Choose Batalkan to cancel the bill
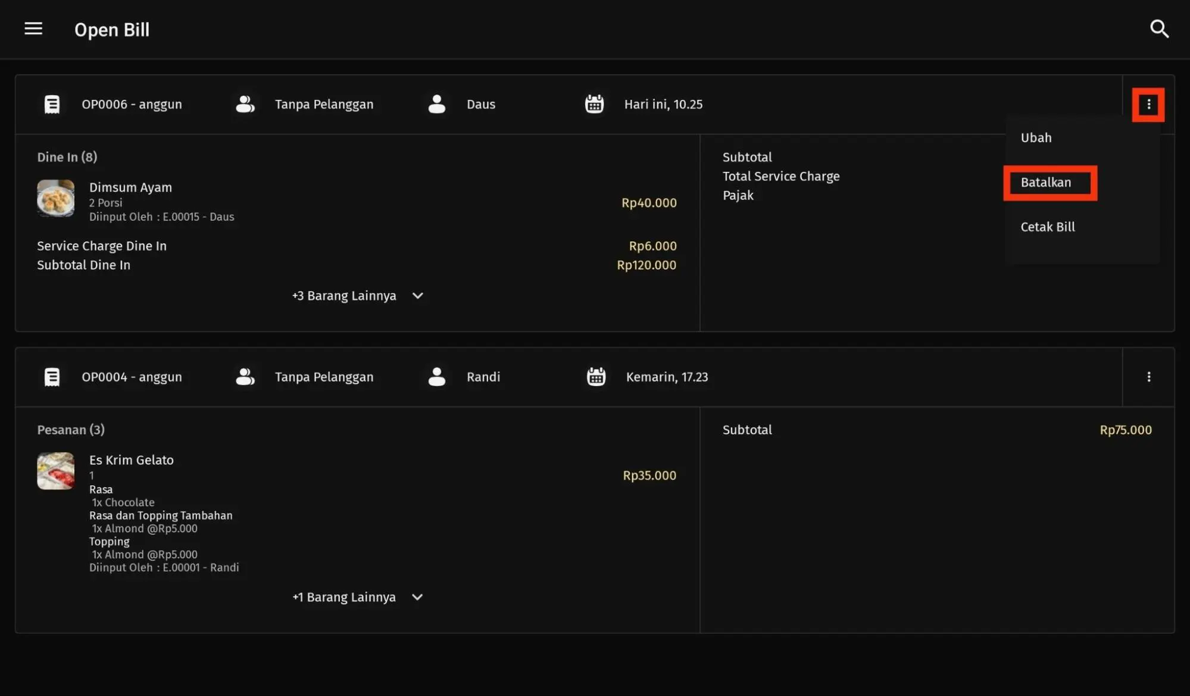Screen dimensions: 1190x696 pyautogui.click(x=1046, y=183)
